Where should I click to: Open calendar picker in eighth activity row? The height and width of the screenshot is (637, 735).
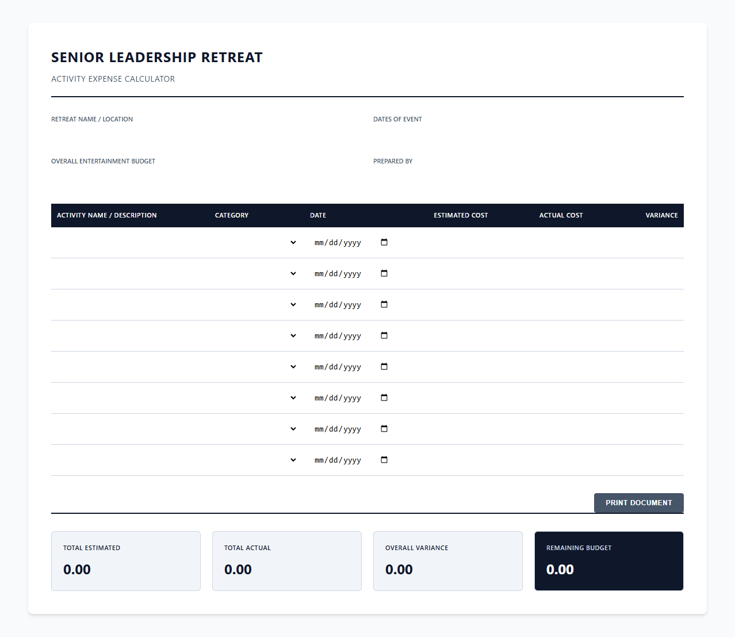(x=384, y=460)
